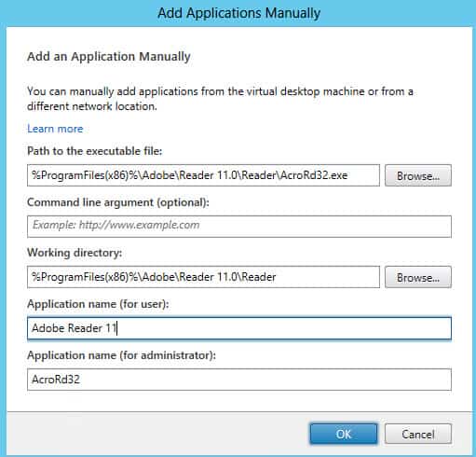Browse for the executable file path
Image resolution: width=476 pixels, height=457 pixels.
[x=418, y=175]
